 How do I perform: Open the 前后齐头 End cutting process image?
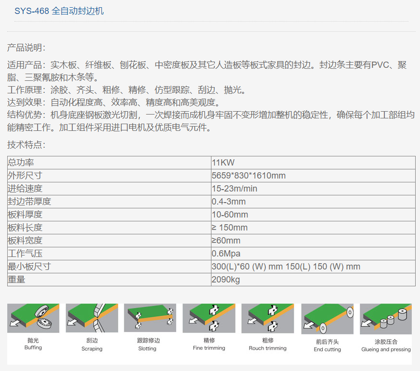(x=328, y=319)
